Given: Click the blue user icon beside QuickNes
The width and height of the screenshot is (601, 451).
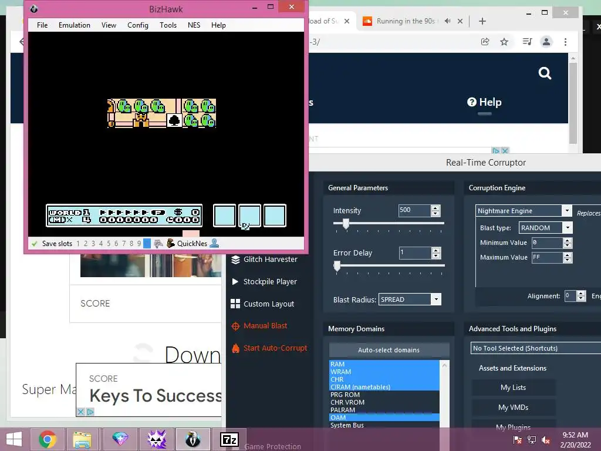Looking at the screenshot, I should (x=215, y=243).
